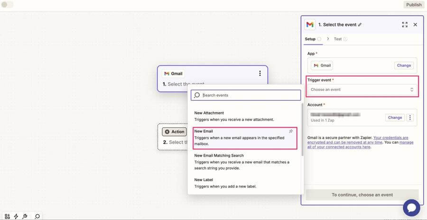Switch to the Test tab

tap(338, 39)
